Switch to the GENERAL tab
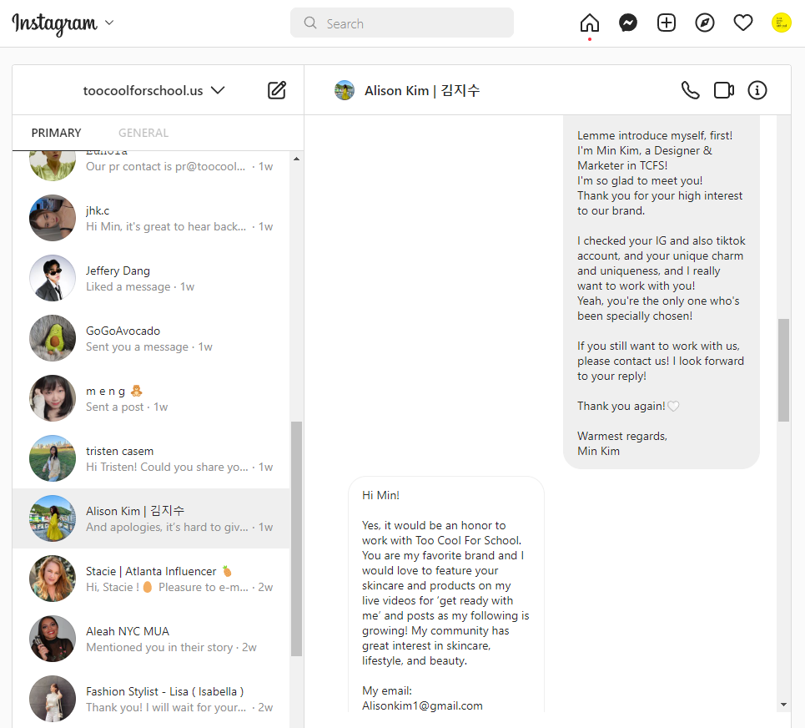Image resolution: width=805 pixels, height=728 pixels. coord(143,133)
